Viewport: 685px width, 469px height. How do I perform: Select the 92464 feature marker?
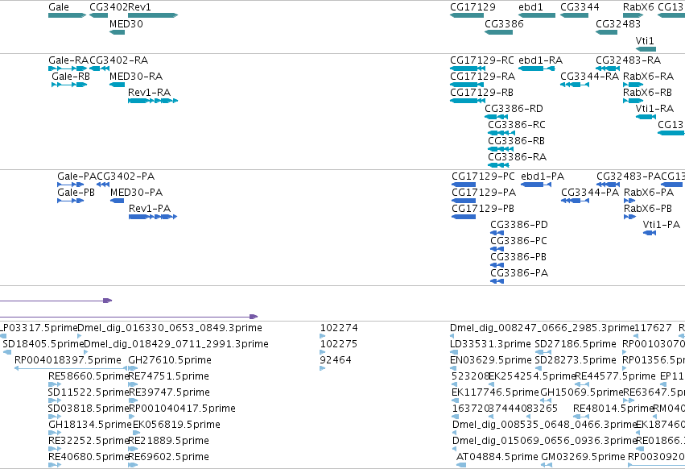pyautogui.click(x=323, y=368)
